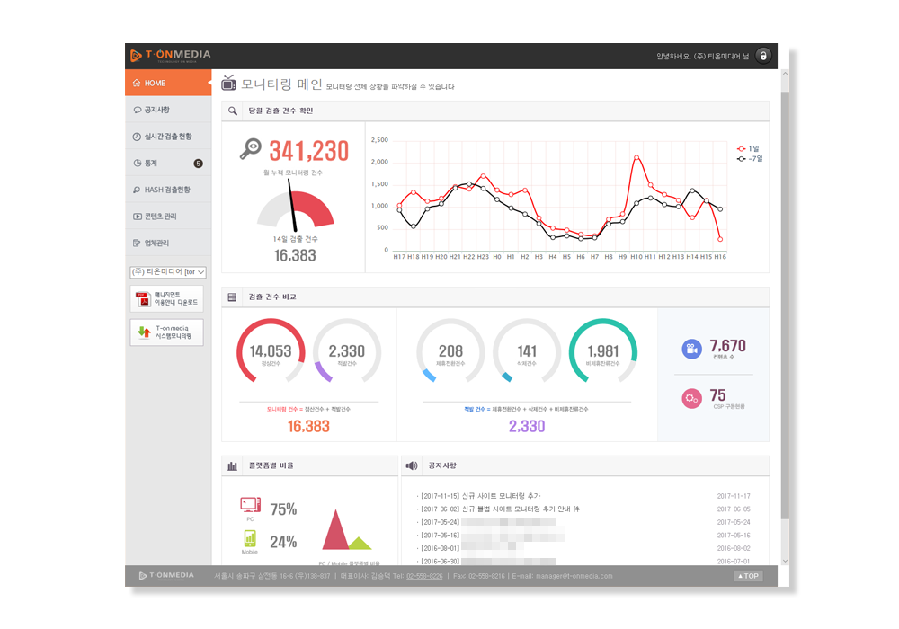Image resolution: width=899 pixels, height=629 pixels.
Task: Open HASH 검출현황 sidebar item
Action: point(168,190)
